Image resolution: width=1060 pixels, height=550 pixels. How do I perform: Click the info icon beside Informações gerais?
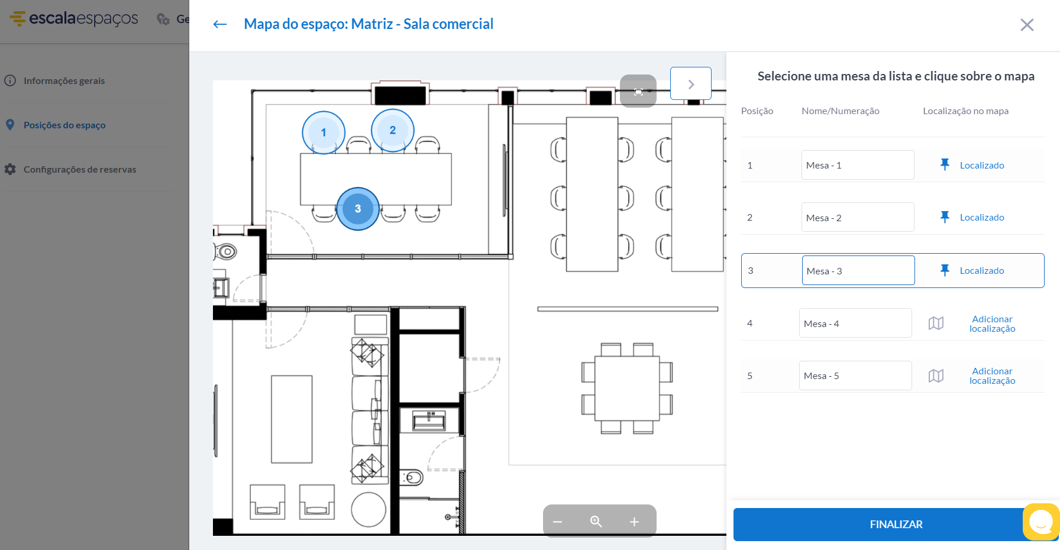[10, 80]
